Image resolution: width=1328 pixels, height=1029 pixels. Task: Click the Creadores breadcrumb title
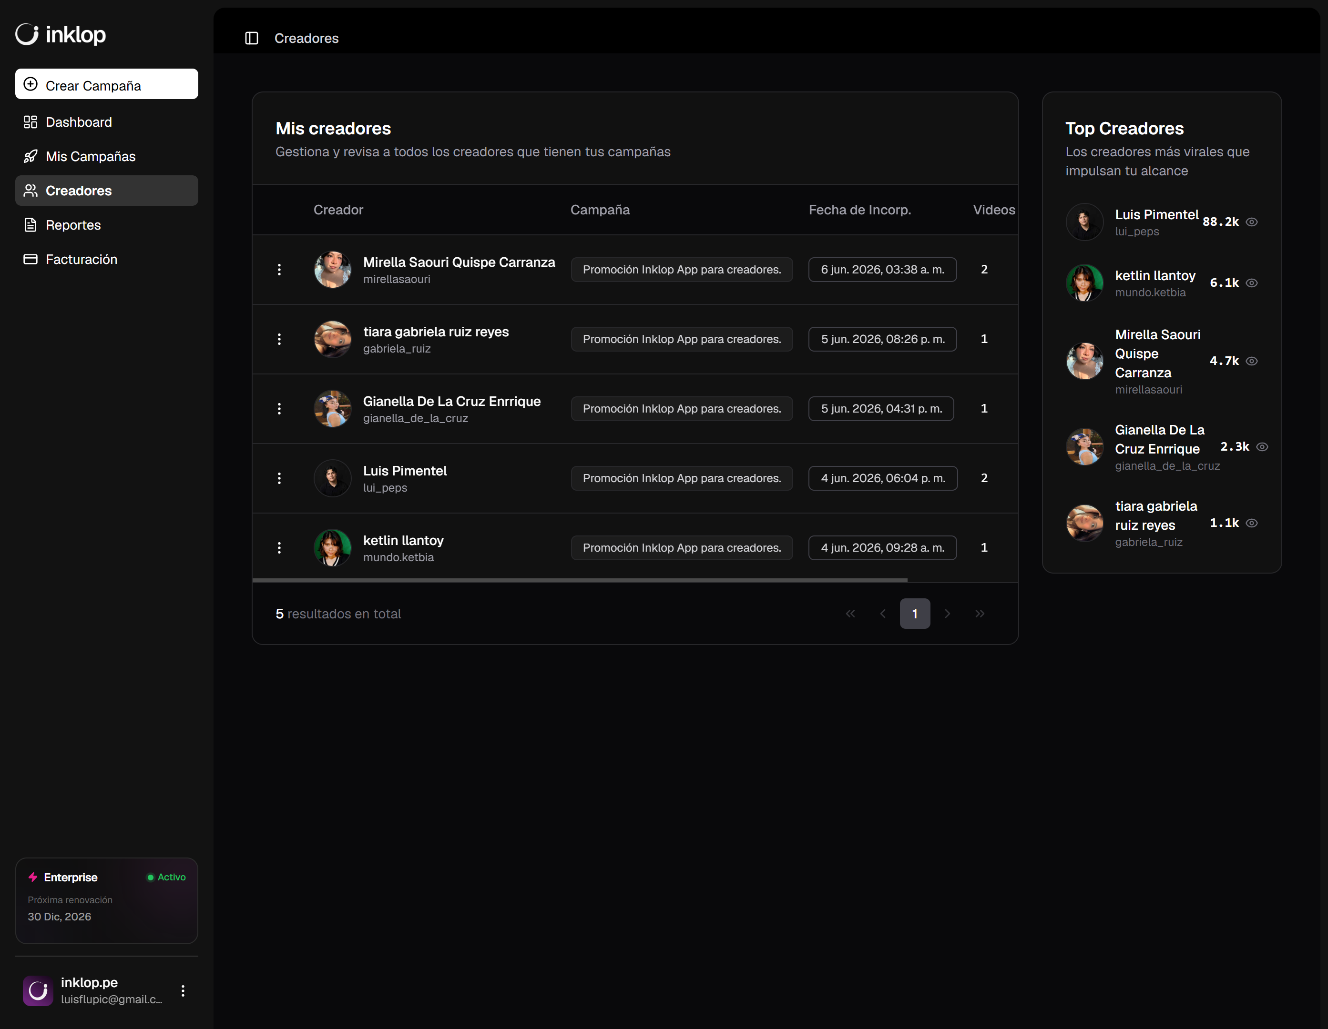click(306, 38)
